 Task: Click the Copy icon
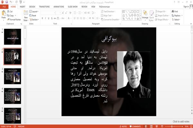[8, 15]
